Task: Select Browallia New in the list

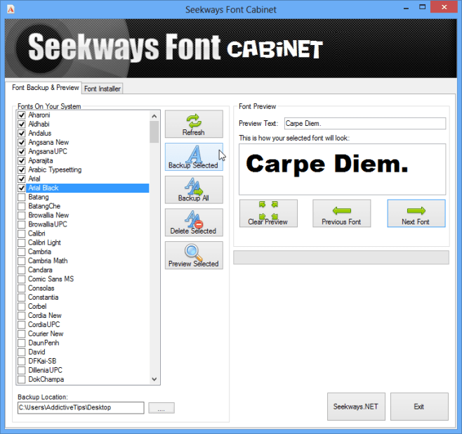Action: coord(48,215)
